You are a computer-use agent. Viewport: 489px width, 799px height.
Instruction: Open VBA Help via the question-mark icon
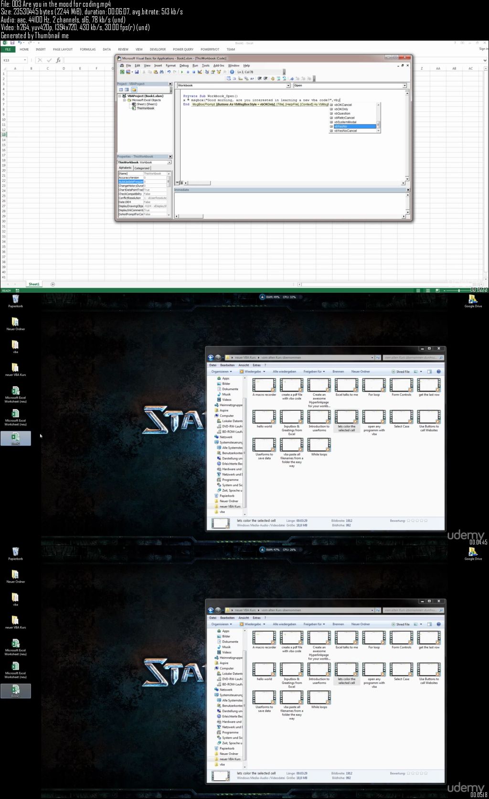click(x=232, y=72)
